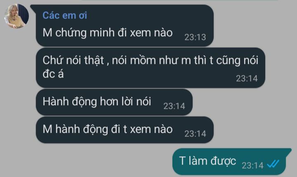Click the word 'xem nào' in fourth bubble
Screen dimensions: 297x177
[151, 129]
